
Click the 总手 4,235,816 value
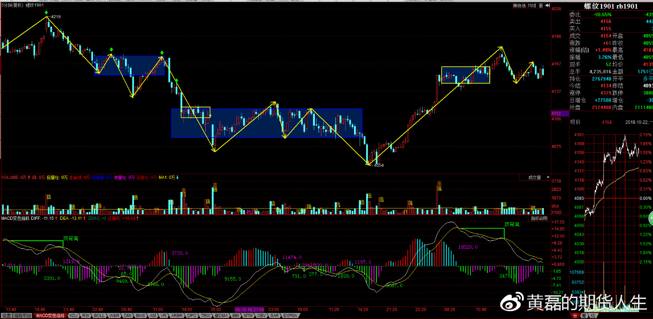coord(600,72)
